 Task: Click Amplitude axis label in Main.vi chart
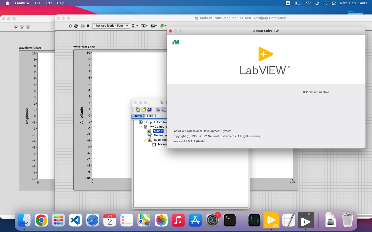point(81,115)
